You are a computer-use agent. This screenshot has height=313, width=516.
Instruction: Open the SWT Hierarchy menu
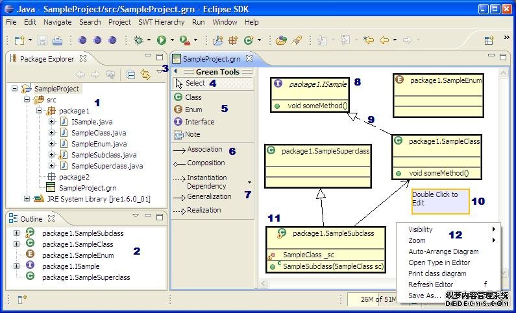point(161,22)
